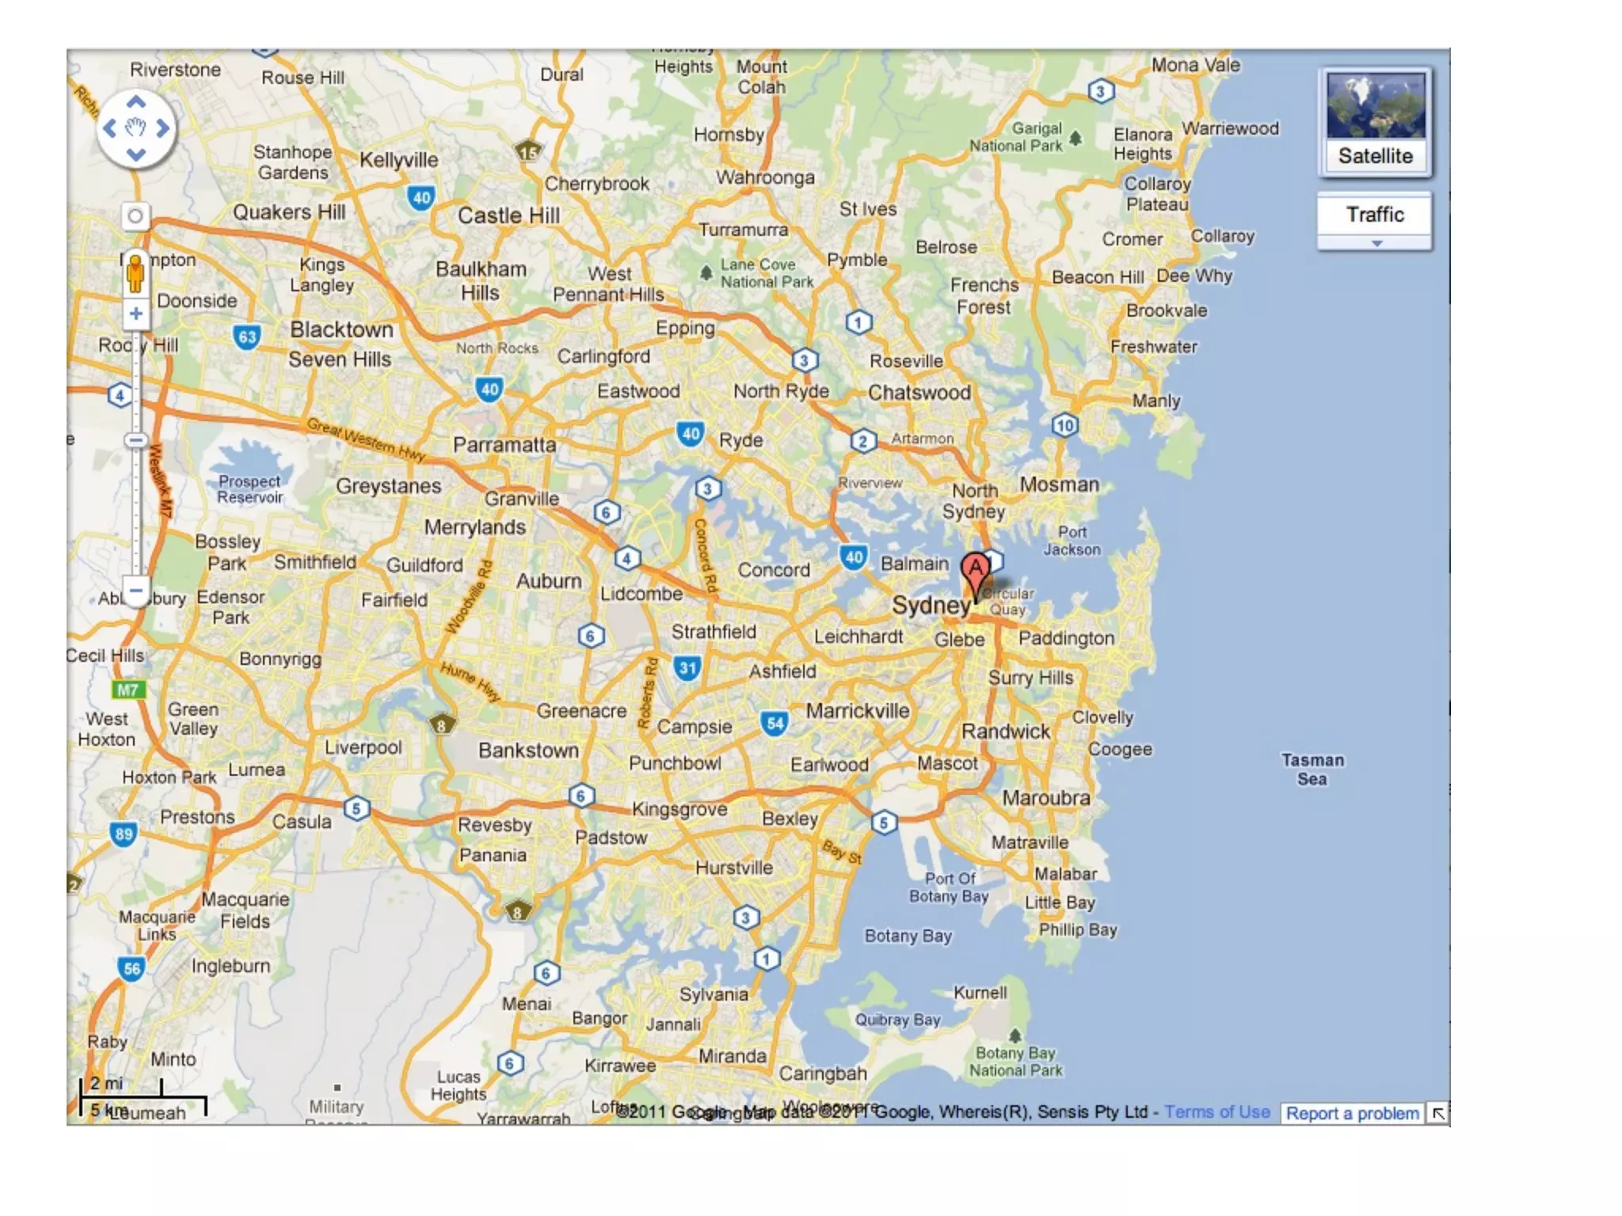Click the Street View pegman icon

136,274
